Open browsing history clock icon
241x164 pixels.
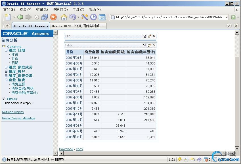click(x=93, y=17)
